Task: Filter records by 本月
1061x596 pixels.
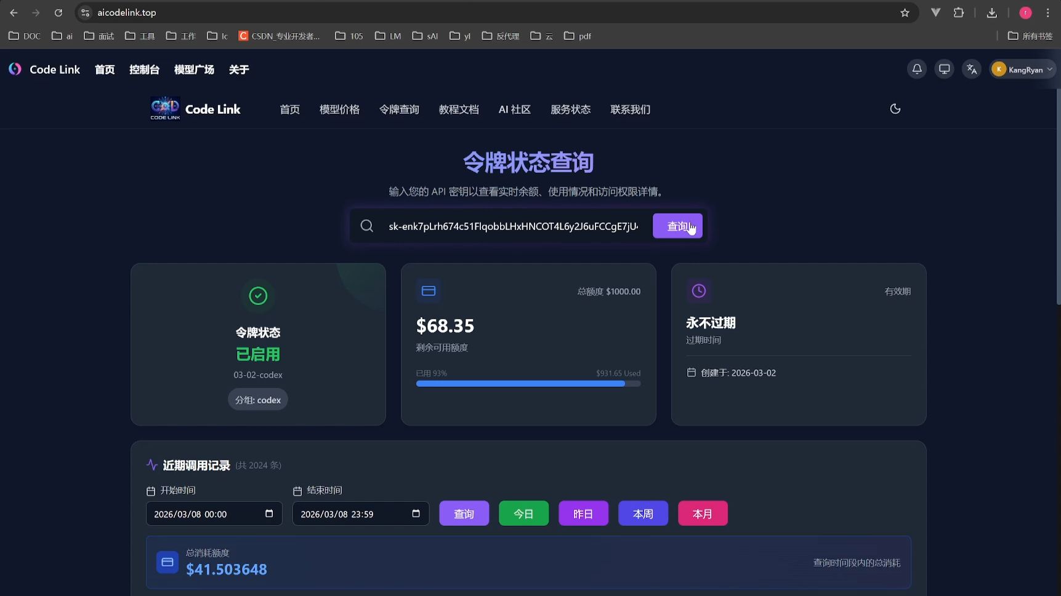Action: click(703, 514)
